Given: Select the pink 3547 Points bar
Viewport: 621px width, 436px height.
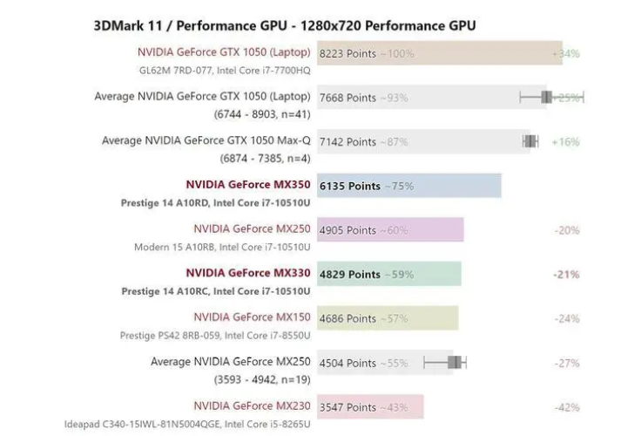Looking at the screenshot, I should 371,405.
